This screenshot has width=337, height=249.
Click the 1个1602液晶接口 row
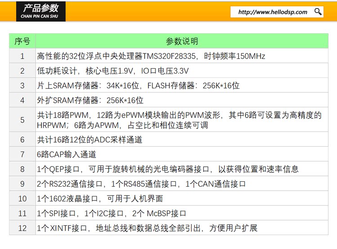(x=182, y=199)
